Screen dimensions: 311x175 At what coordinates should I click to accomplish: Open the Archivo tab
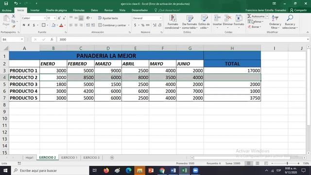[6, 10]
